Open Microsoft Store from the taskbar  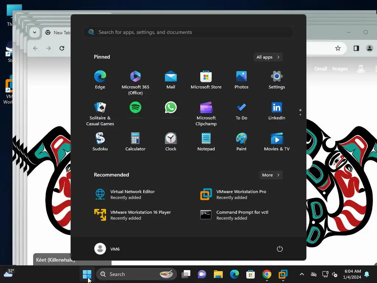250,274
